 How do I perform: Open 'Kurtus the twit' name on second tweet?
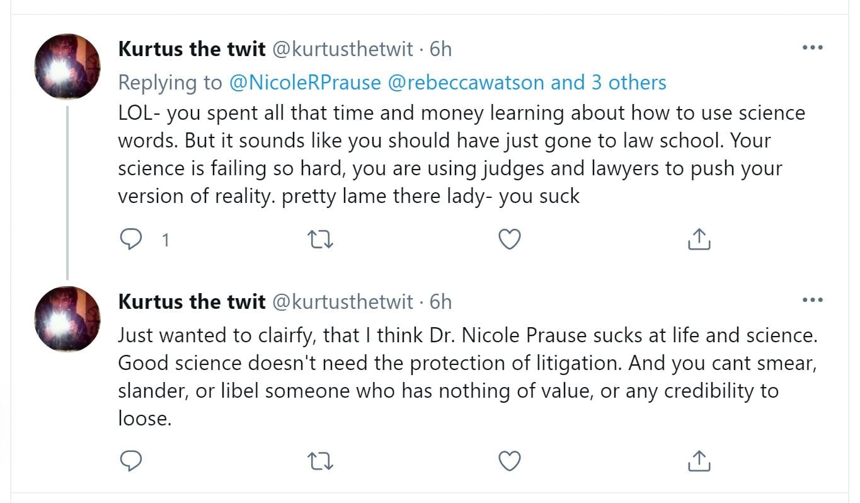192,302
